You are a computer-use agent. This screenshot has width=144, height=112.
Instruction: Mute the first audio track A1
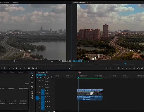[x=48, y=97]
